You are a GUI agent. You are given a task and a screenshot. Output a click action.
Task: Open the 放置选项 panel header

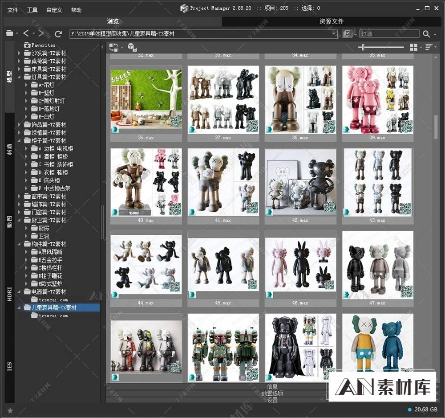[x=272, y=393]
